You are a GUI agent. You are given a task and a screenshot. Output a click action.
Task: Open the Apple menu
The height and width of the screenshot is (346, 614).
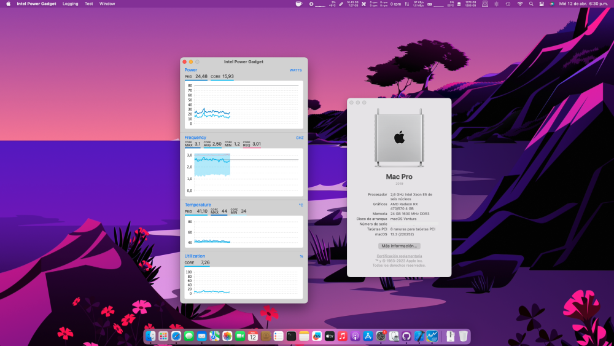(x=8, y=4)
